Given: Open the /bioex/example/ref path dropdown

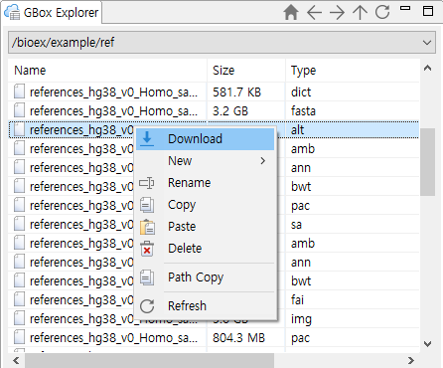Looking at the screenshot, I should pyautogui.click(x=427, y=43).
